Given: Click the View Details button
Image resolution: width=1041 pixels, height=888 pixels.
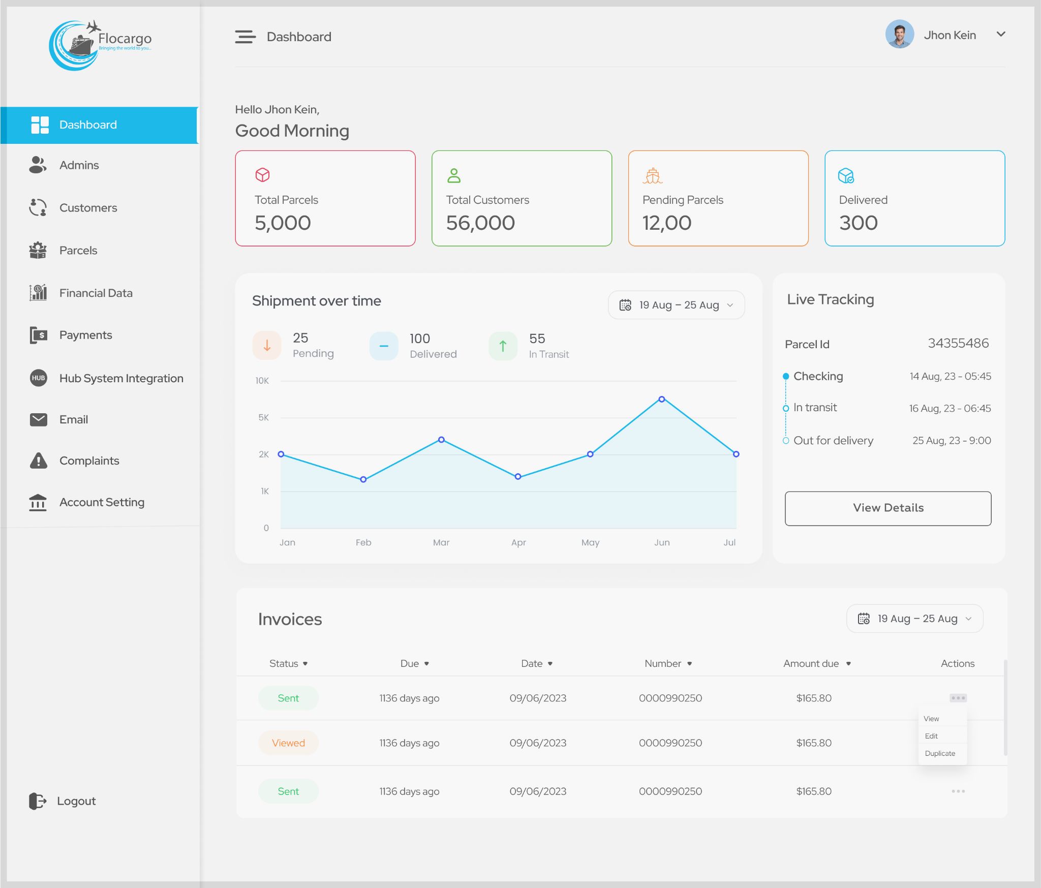Looking at the screenshot, I should [887, 508].
